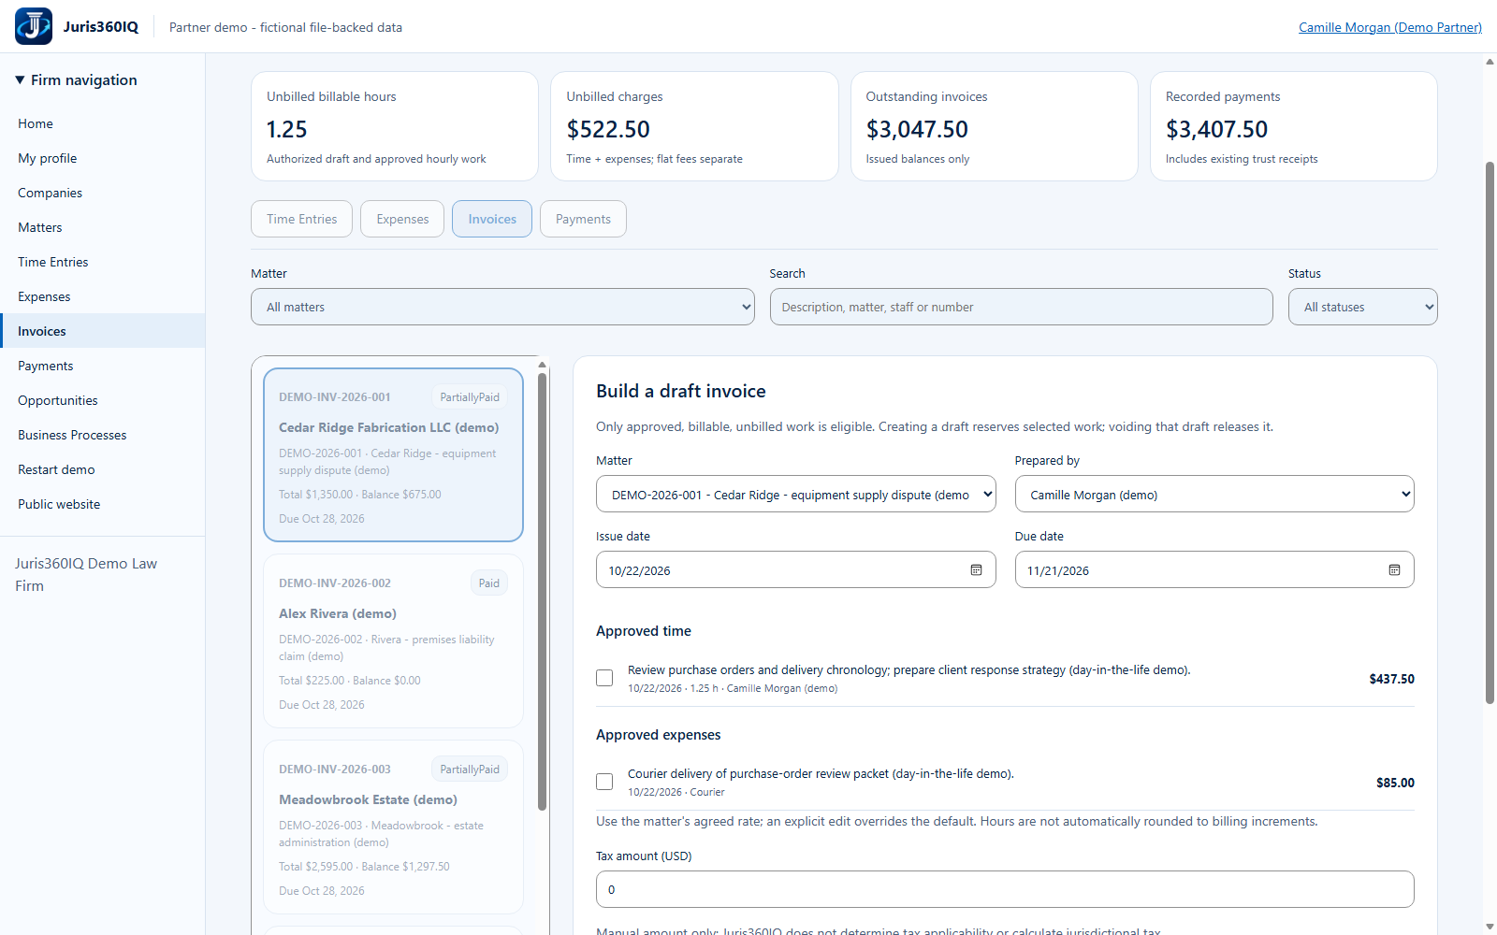Click the Tax amount (USD) input field
This screenshot has width=1497, height=935.
[1005, 889]
